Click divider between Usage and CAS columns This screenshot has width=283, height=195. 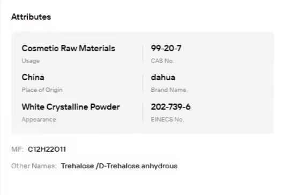[x=143, y=54]
